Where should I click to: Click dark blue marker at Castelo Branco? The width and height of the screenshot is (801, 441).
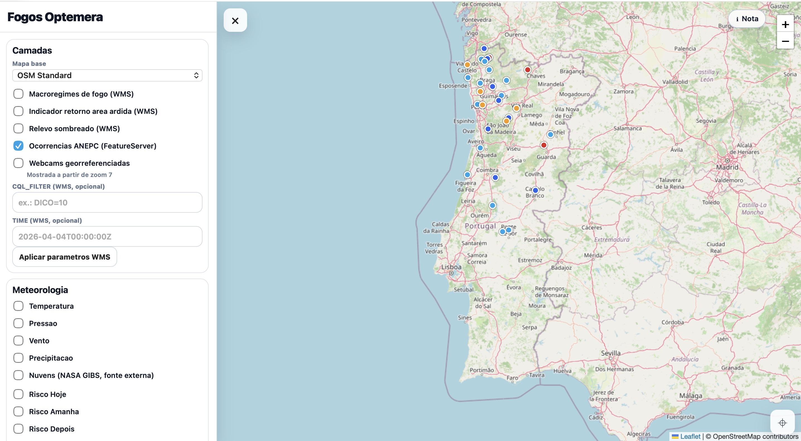point(535,190)
